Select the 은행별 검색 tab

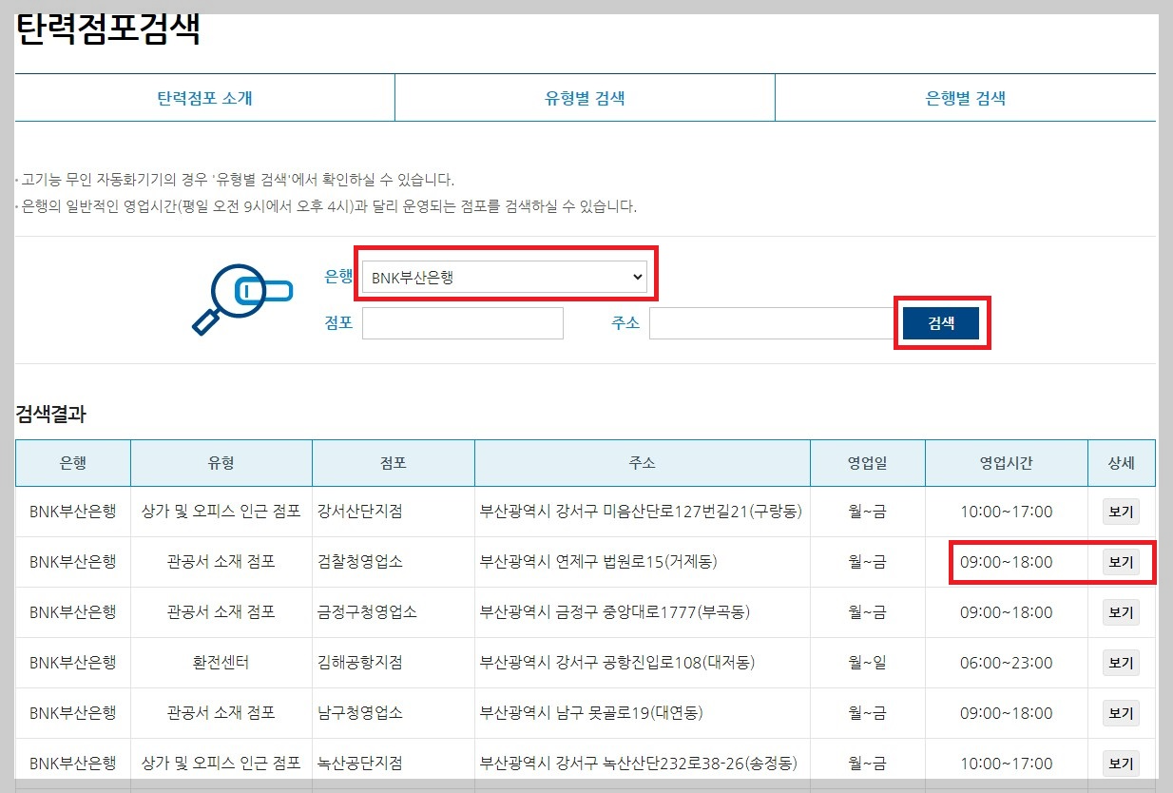tap(965, 97)
